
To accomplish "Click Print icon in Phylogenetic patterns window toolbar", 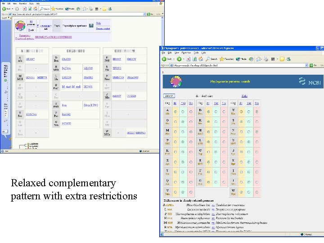I will (266, 59).
